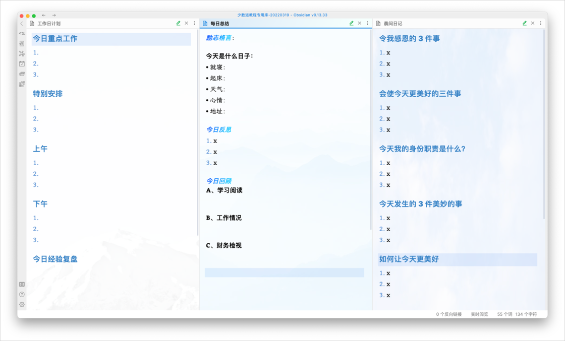Expand the left sidebar with the chevron
Viewport: 565px width, 341px height.
point(22,24)
